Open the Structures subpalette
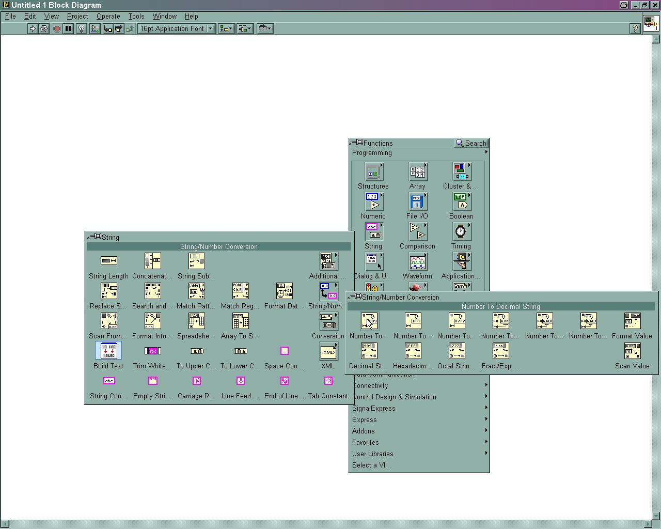661x529 pixels. (373, 173)
